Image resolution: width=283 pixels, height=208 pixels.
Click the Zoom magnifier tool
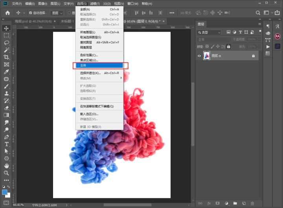point(6,173)
